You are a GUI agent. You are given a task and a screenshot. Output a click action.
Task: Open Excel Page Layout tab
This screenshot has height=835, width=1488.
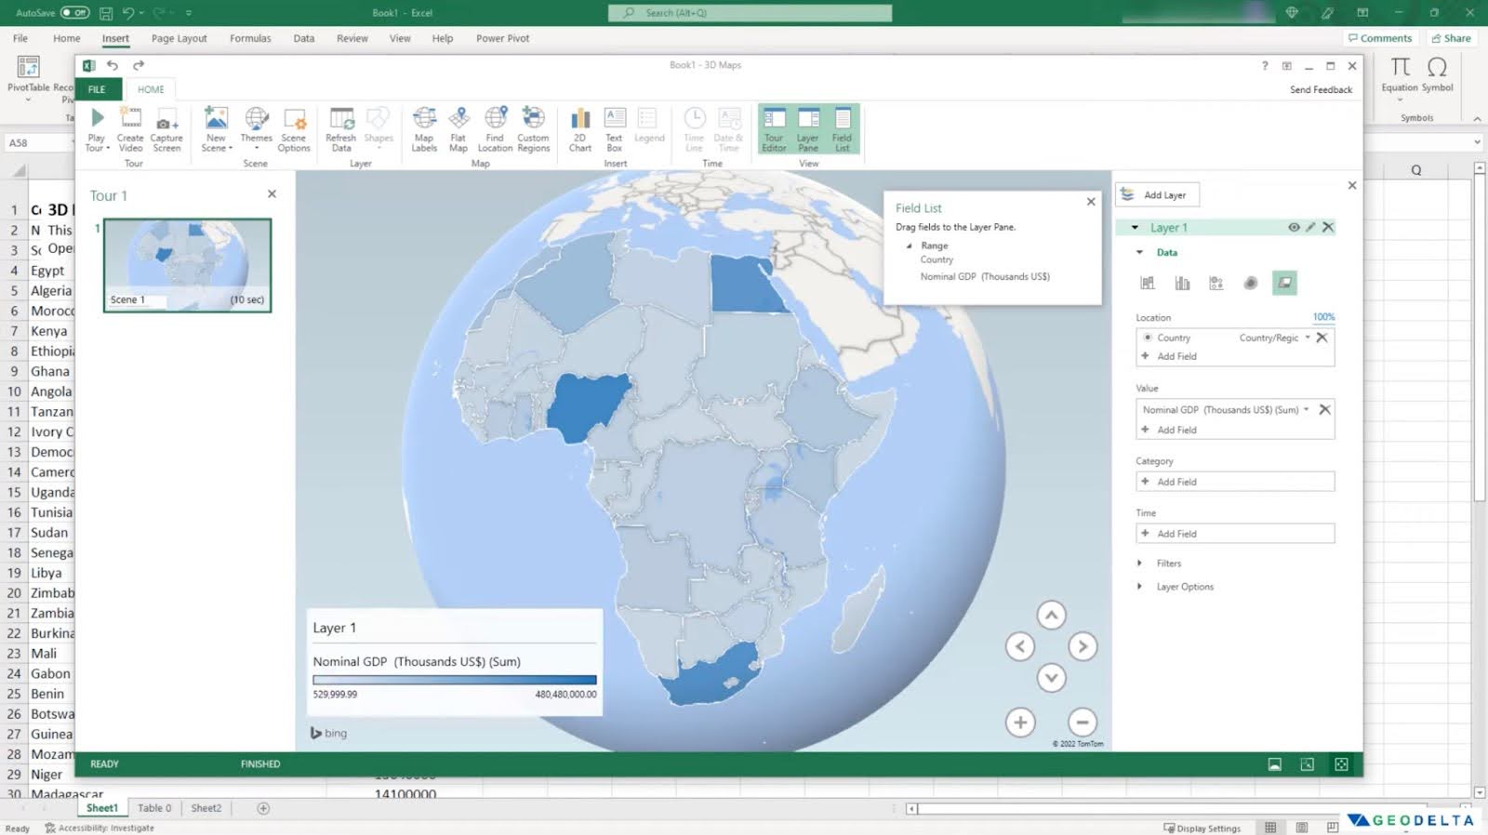point(179,38)
